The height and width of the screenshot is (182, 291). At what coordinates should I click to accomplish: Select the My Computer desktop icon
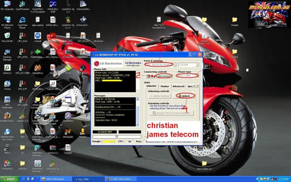point(7,6)
